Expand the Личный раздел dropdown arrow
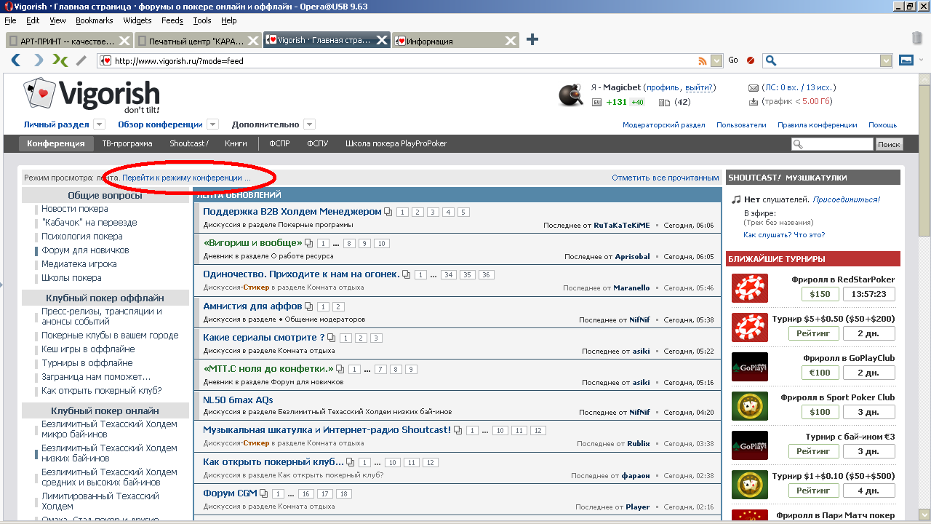The height and width of the screenshot is (524, 931). [x=100, y=124]
